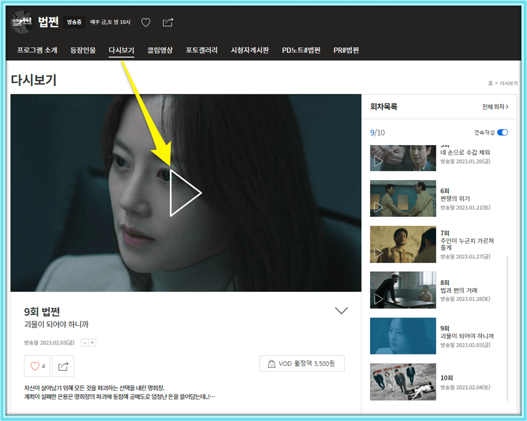
Task: Click the share icon below the episode title
Action: pos(63,366)
